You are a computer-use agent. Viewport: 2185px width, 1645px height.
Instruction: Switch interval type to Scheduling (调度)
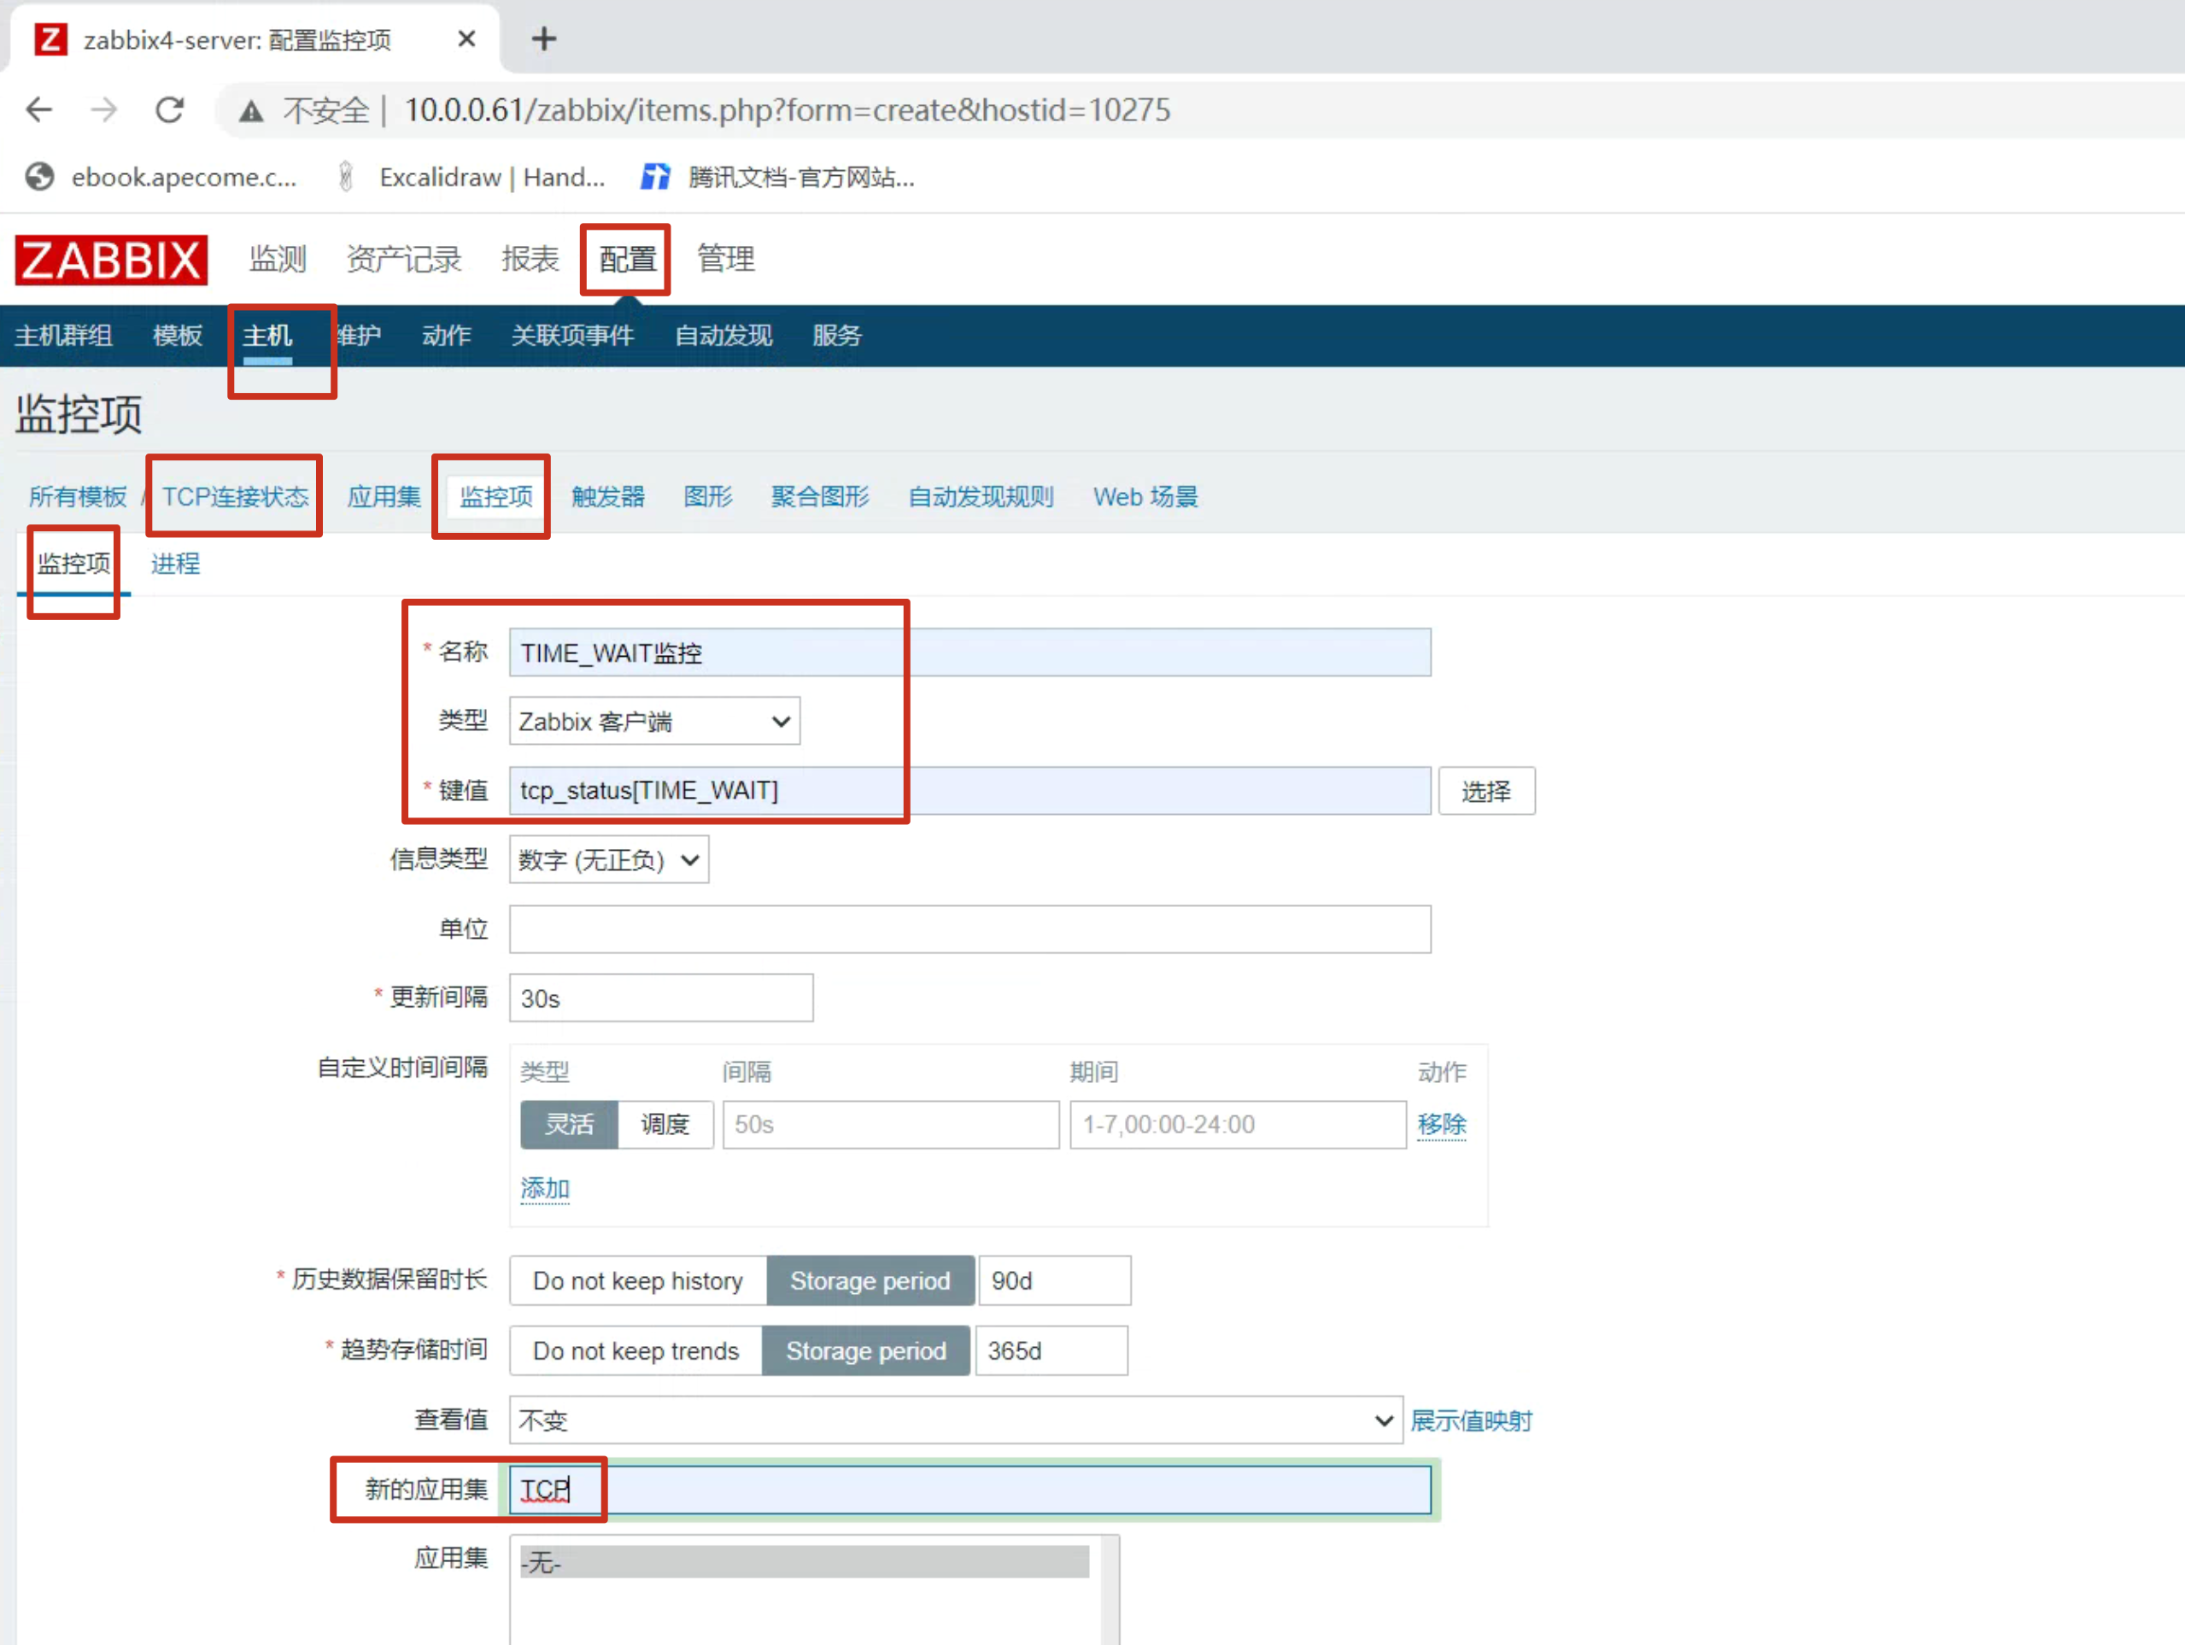tap(664, 1124)
